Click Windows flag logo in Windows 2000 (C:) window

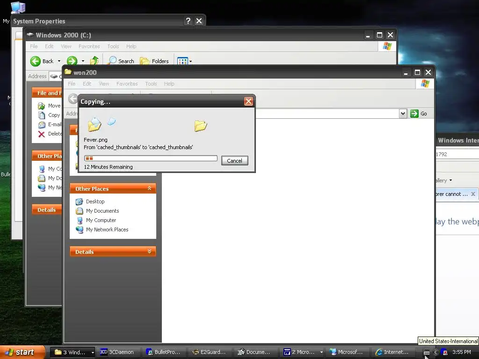pos(387,46)
